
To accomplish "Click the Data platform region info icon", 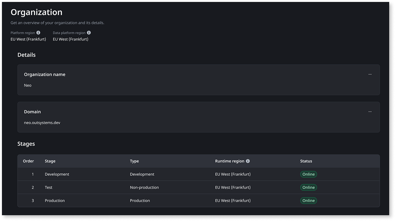I will click(89, 33).
